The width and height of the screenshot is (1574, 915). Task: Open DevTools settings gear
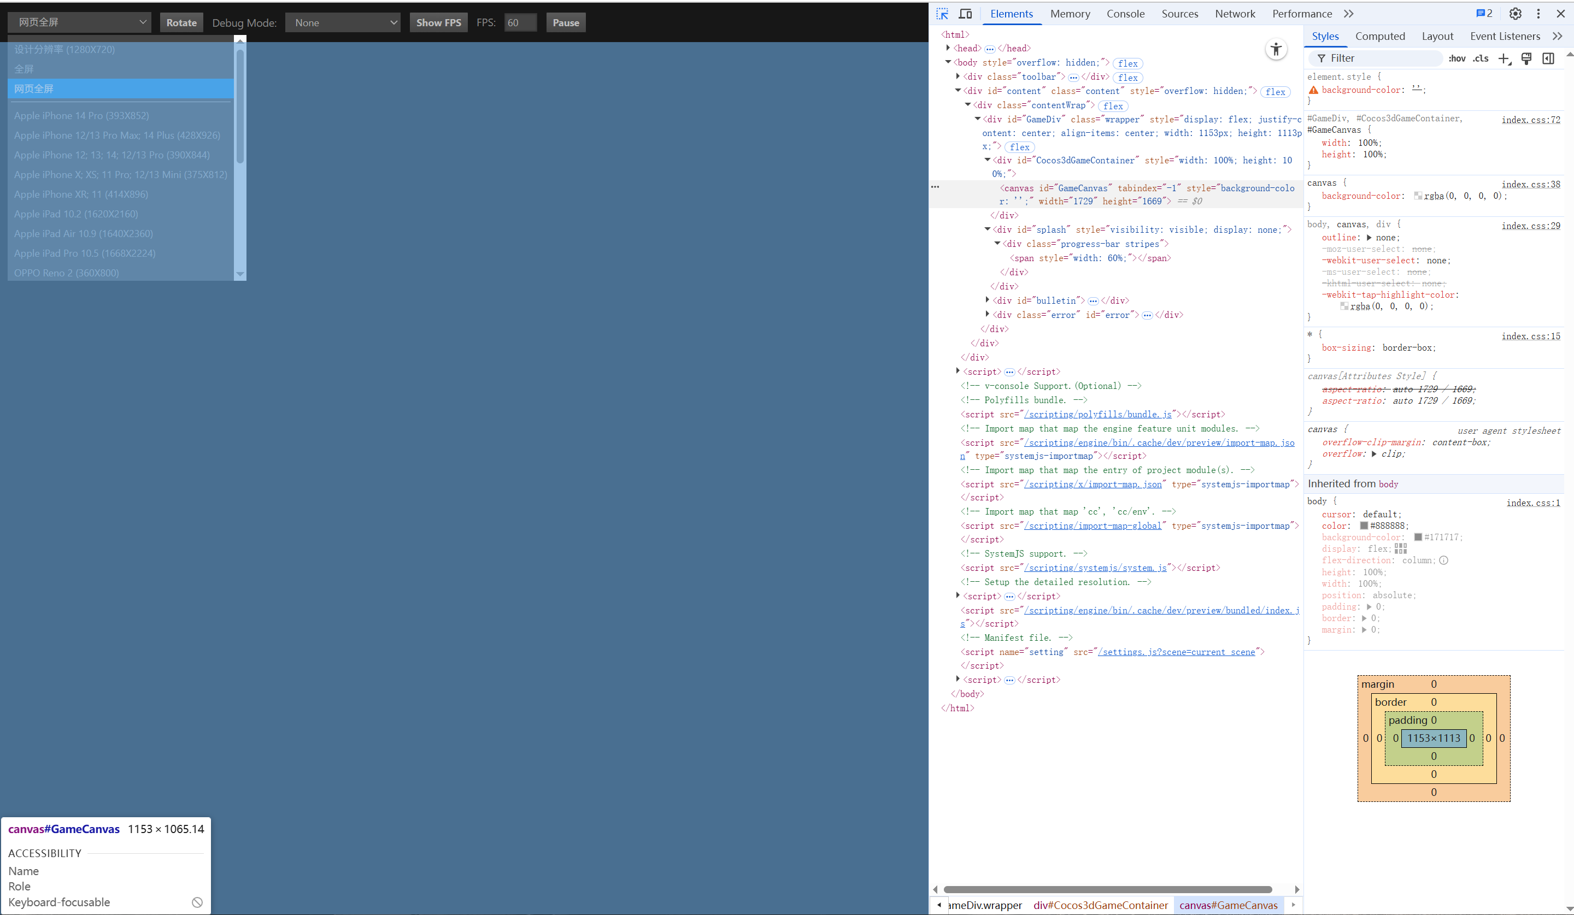point(1516,14)
